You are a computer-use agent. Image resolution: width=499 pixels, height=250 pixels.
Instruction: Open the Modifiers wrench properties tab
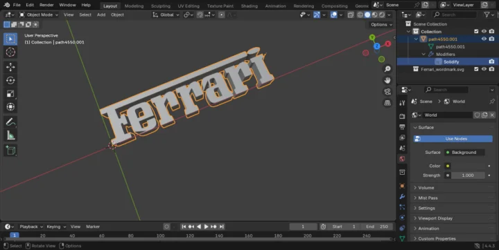tap(402, 196)
